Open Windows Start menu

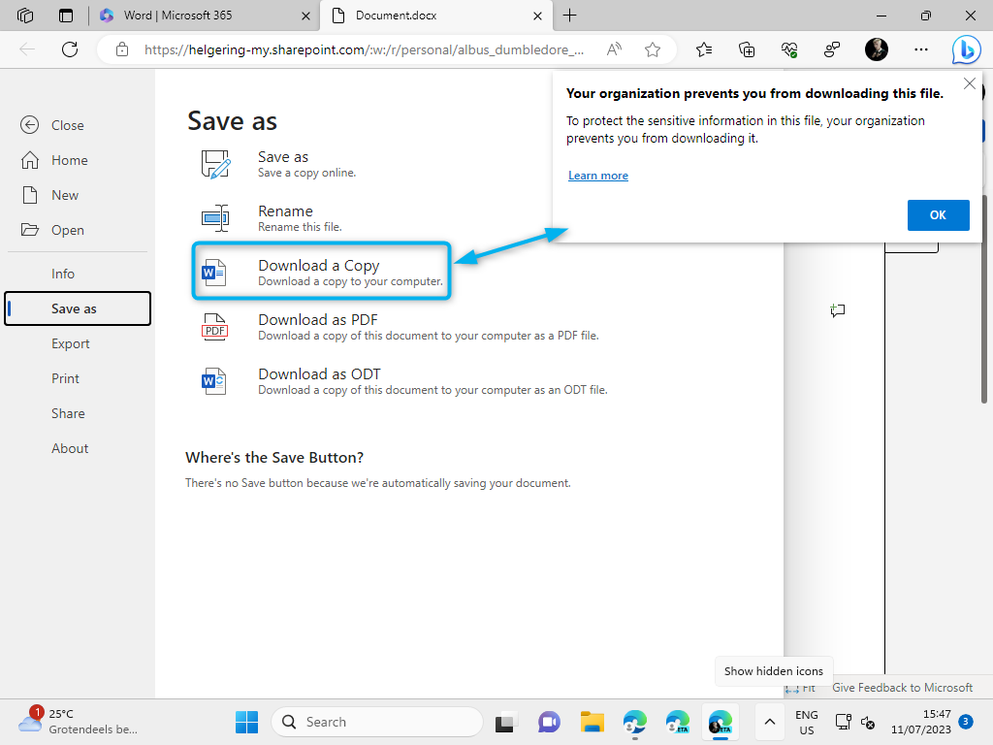click(x=247, y=722)
